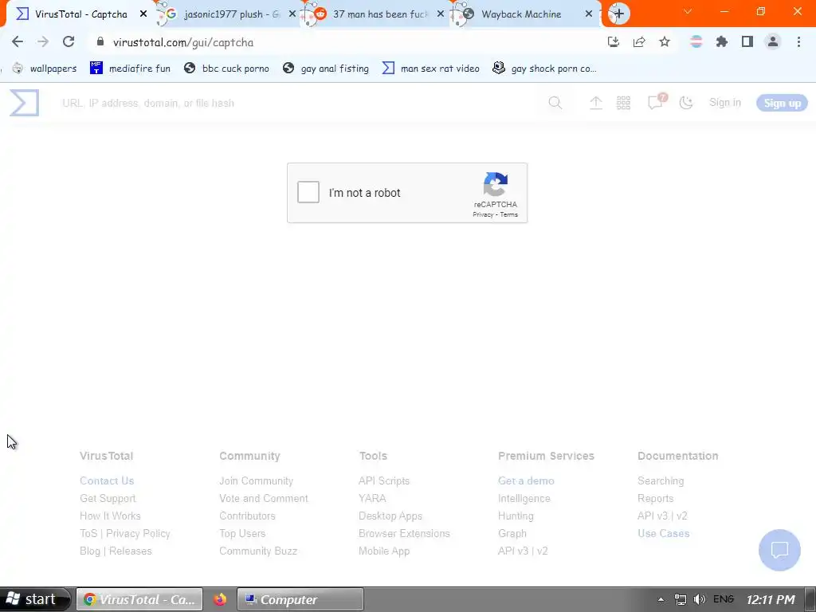Viewport: 816px width, 612px height.
Task: Click the VirusTotal sigma logo
Action: 25,103
